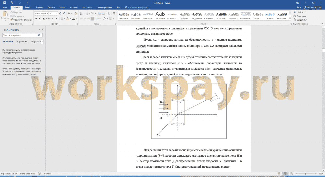Open the font size dropdown showing 14
The height and width of the screenshot is (177, 325).
[x=57, y=13]
